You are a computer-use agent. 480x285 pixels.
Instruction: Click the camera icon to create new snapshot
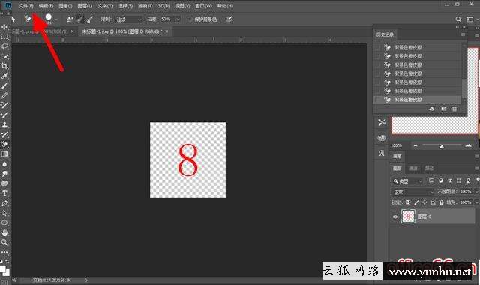click(443, 109)
